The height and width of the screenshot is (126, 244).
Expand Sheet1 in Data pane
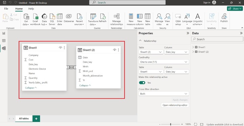(193, 47)
